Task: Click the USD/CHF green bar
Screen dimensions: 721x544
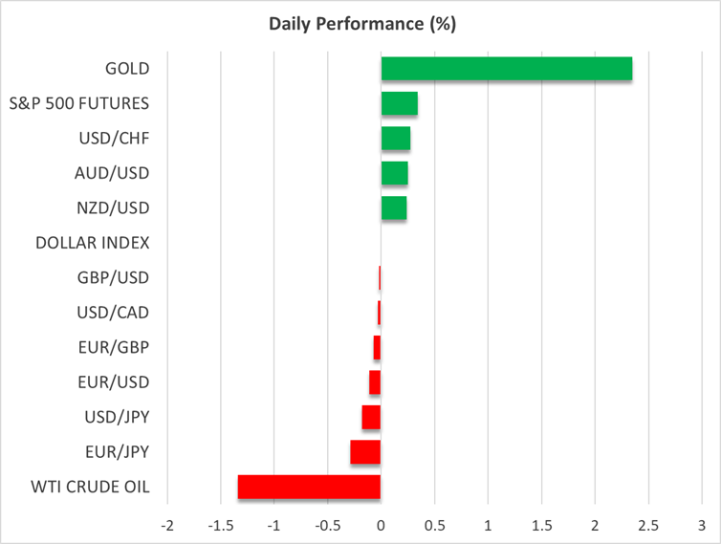Action: point(395,139)
